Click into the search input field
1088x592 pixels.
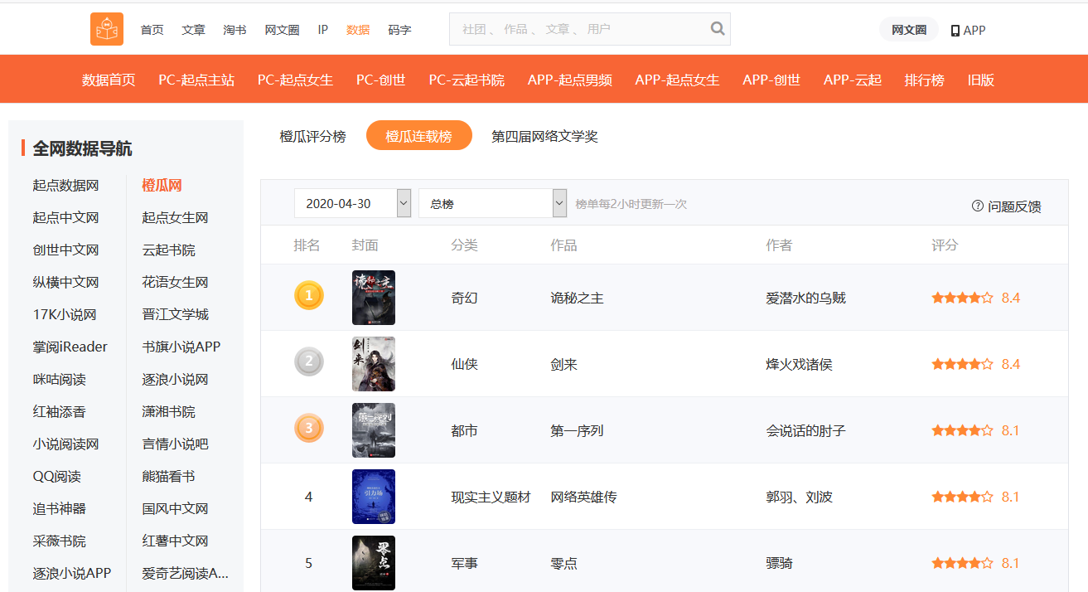pyautogui.click(x=580, y=29)
